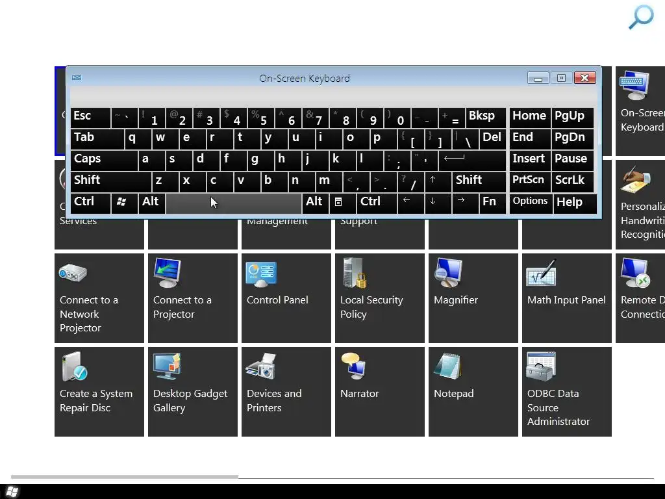Click the horizontal scrollbar at bottom
Screen dimensions: 665x499
pyautogui.click(x=125, y=477)
